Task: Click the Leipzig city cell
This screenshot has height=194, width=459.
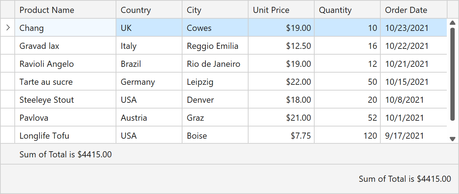Action: [x=215, y=82]
